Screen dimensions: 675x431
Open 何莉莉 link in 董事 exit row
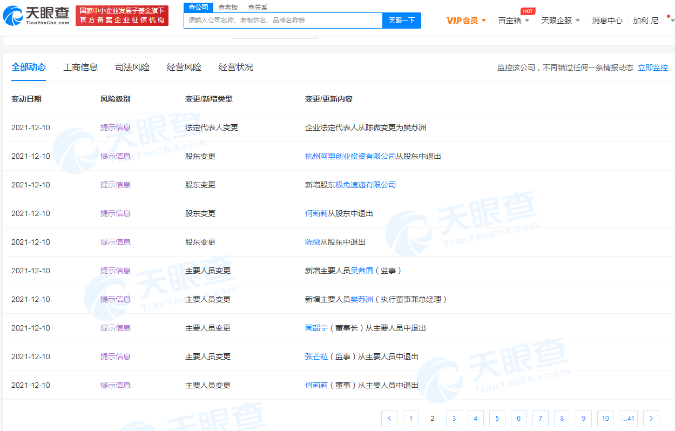316,385
